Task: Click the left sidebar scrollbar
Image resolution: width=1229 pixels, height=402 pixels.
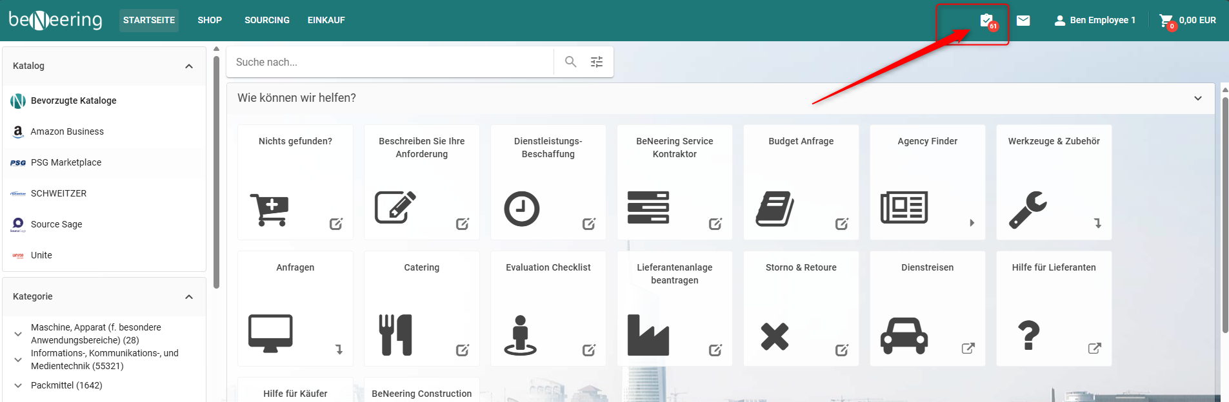Action: (216, 171)
